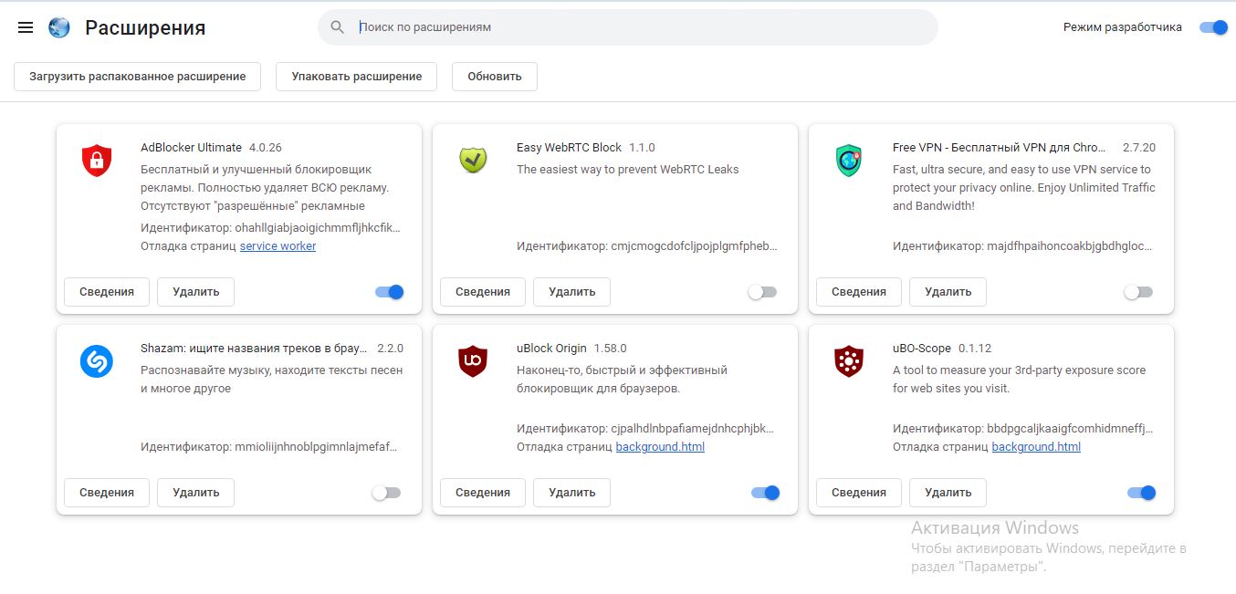Click the Easy WebRTC Block icon

pos(472,161)
